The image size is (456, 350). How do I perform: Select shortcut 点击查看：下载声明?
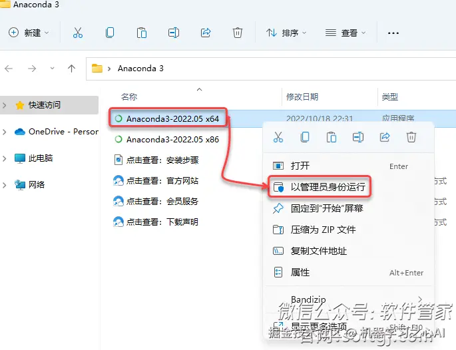(x=157, y=222)
